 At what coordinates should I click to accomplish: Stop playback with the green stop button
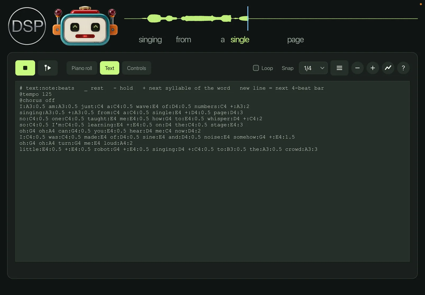25,68
